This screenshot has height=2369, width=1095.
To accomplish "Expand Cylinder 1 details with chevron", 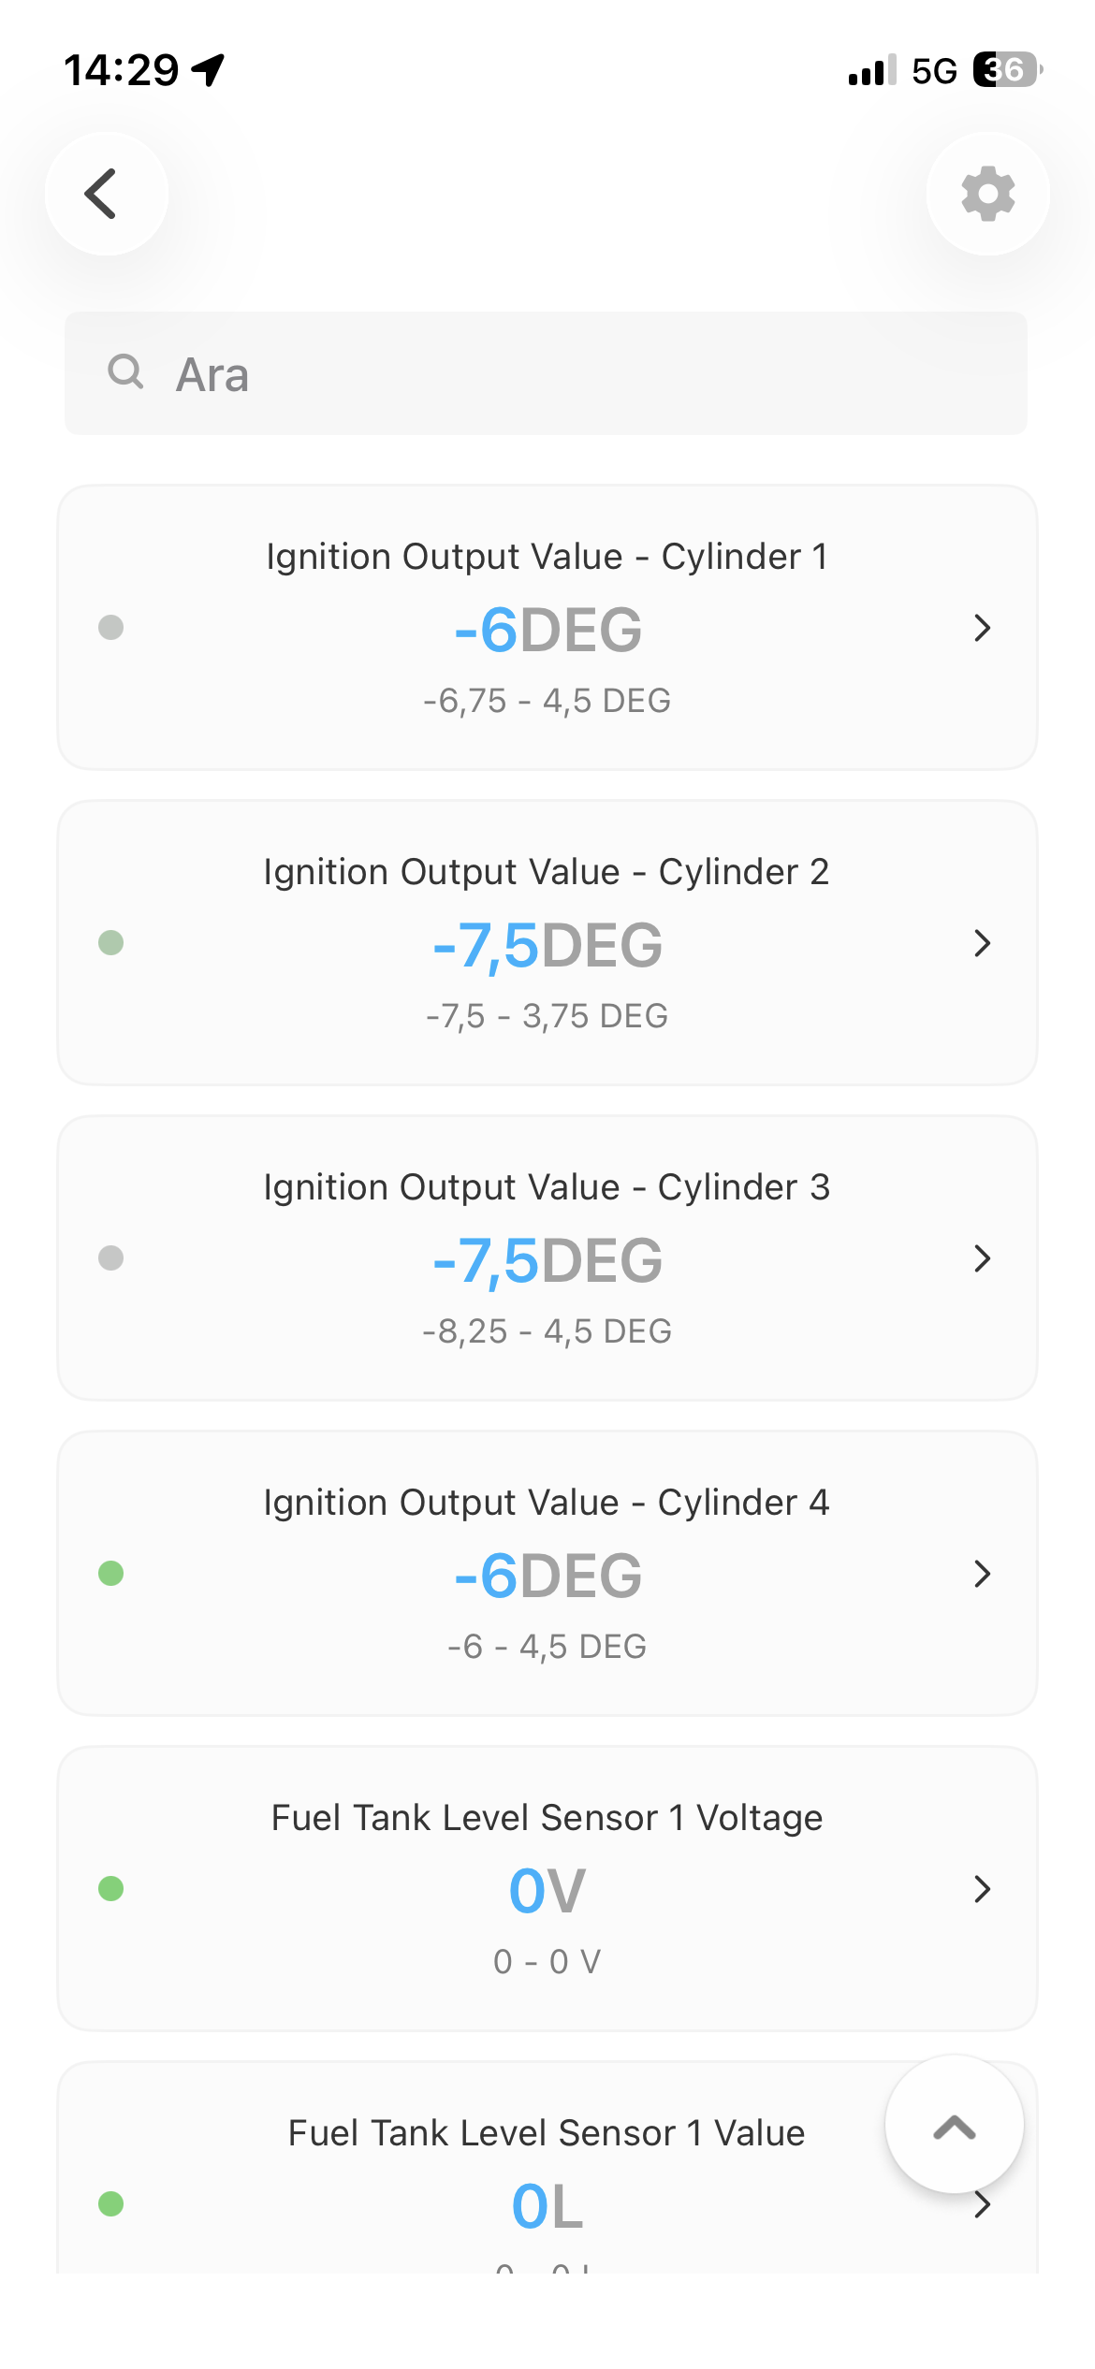I will (x=982, y=628).
